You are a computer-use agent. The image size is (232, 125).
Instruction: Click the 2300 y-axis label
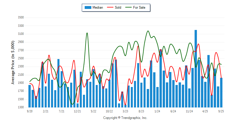[20, 67]
